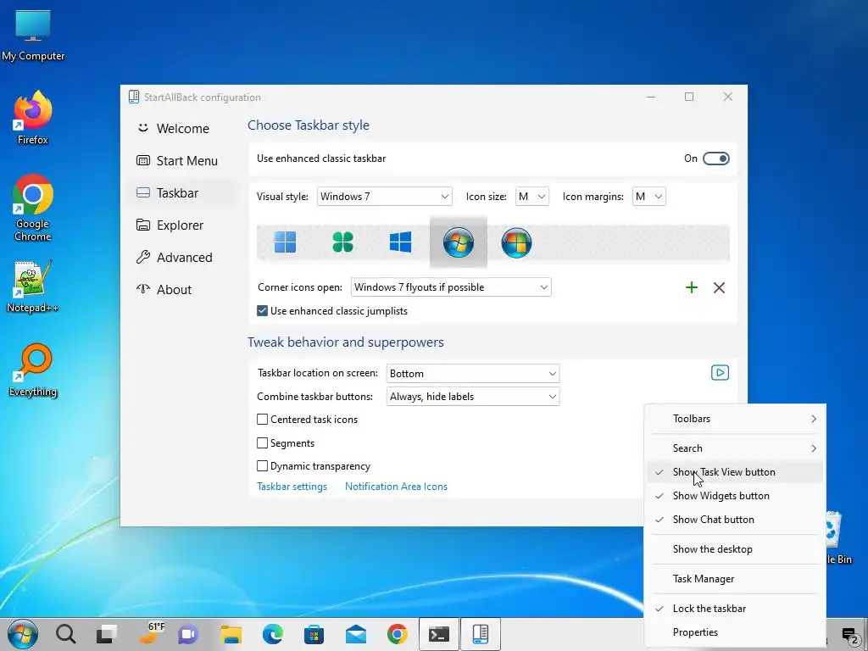Viewport: 868px width, 651px height.
Task: Toggle Use enhanced classic taskbar switch
Action: 715,159
